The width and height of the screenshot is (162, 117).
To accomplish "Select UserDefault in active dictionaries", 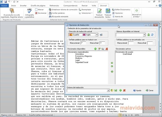I will coord(127,54).
